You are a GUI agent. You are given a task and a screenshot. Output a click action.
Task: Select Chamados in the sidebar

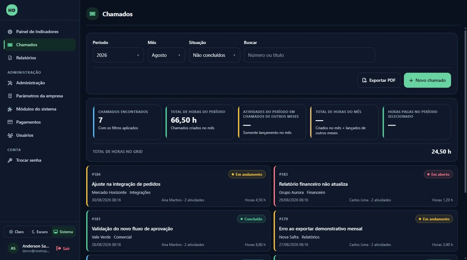coord(40,45)
